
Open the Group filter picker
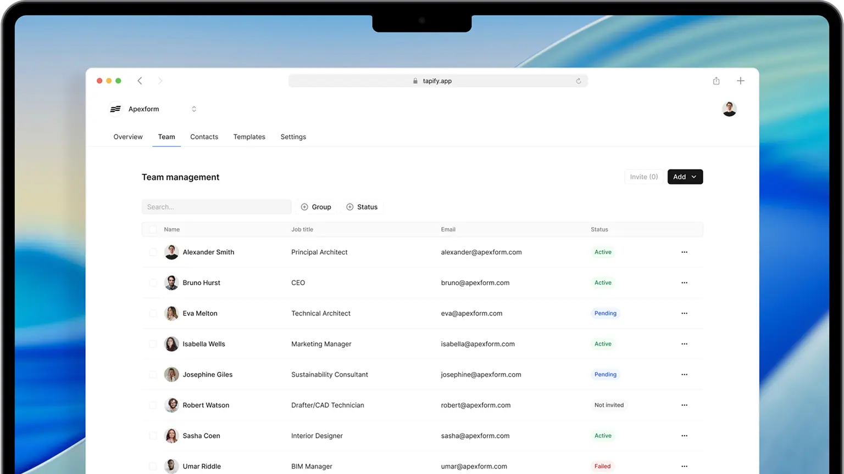[x=316, y=207]
